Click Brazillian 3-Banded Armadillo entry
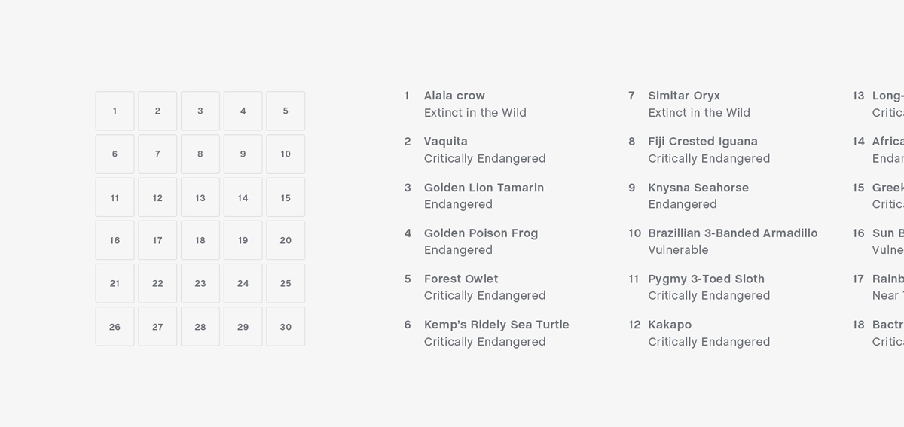This screenshot has width=904, height=427. click(732, 233)
